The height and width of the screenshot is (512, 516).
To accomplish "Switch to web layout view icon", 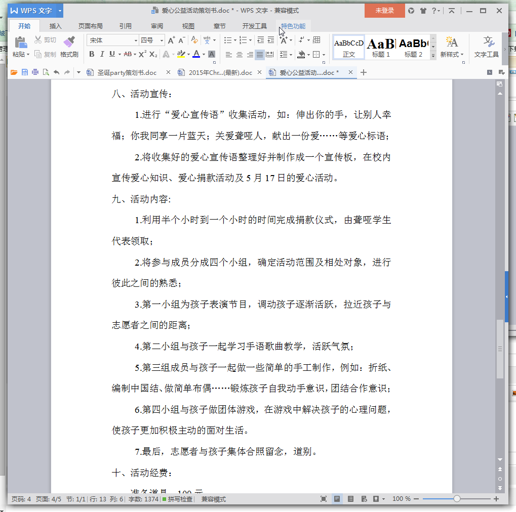I will coord(364,499).
